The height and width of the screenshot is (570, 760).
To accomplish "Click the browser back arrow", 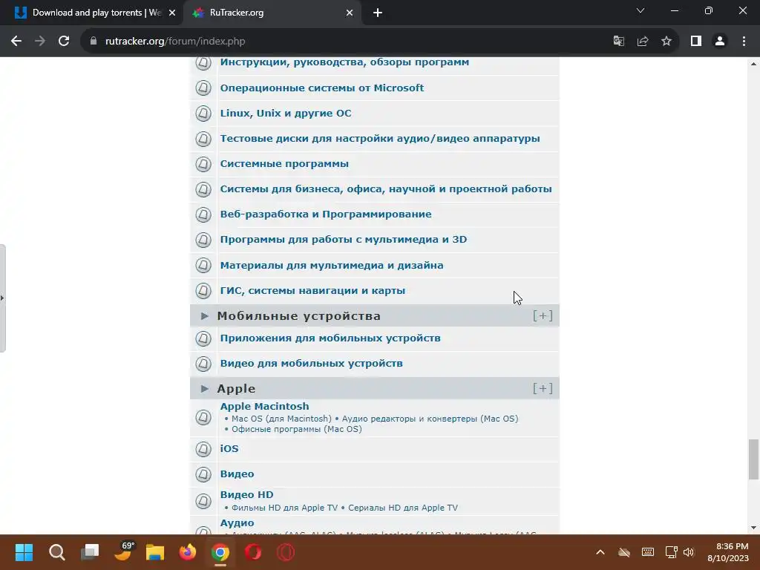I will click(x=16, y=42).
